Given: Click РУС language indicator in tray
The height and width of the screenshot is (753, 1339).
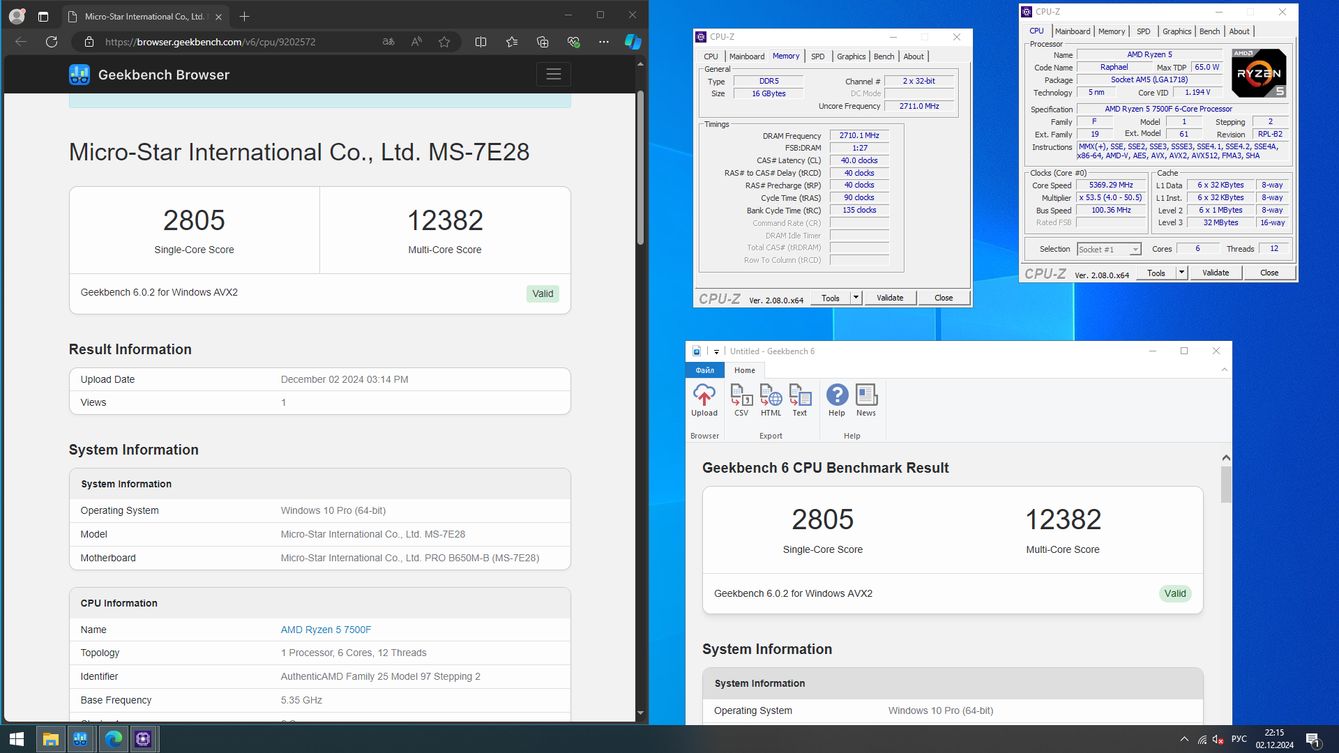Looking at the screenshot, I should point(1239,739).
